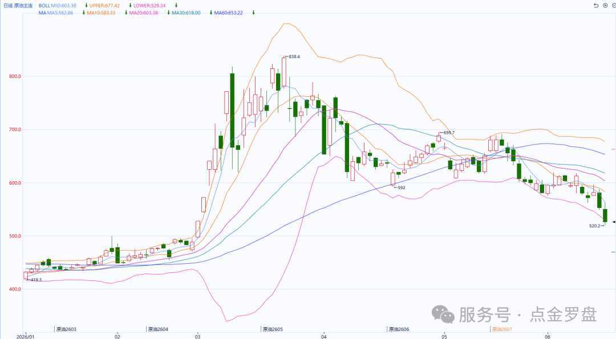Click the green arrow after UPPER:677.42
616x339 pixels.
[x=130, y=6]
